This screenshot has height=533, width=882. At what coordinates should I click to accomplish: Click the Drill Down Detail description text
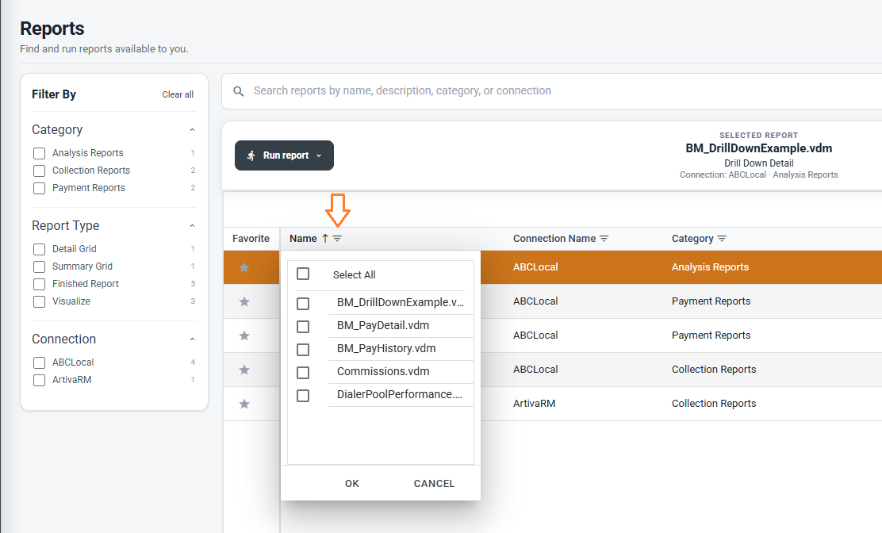pos(759,163)
